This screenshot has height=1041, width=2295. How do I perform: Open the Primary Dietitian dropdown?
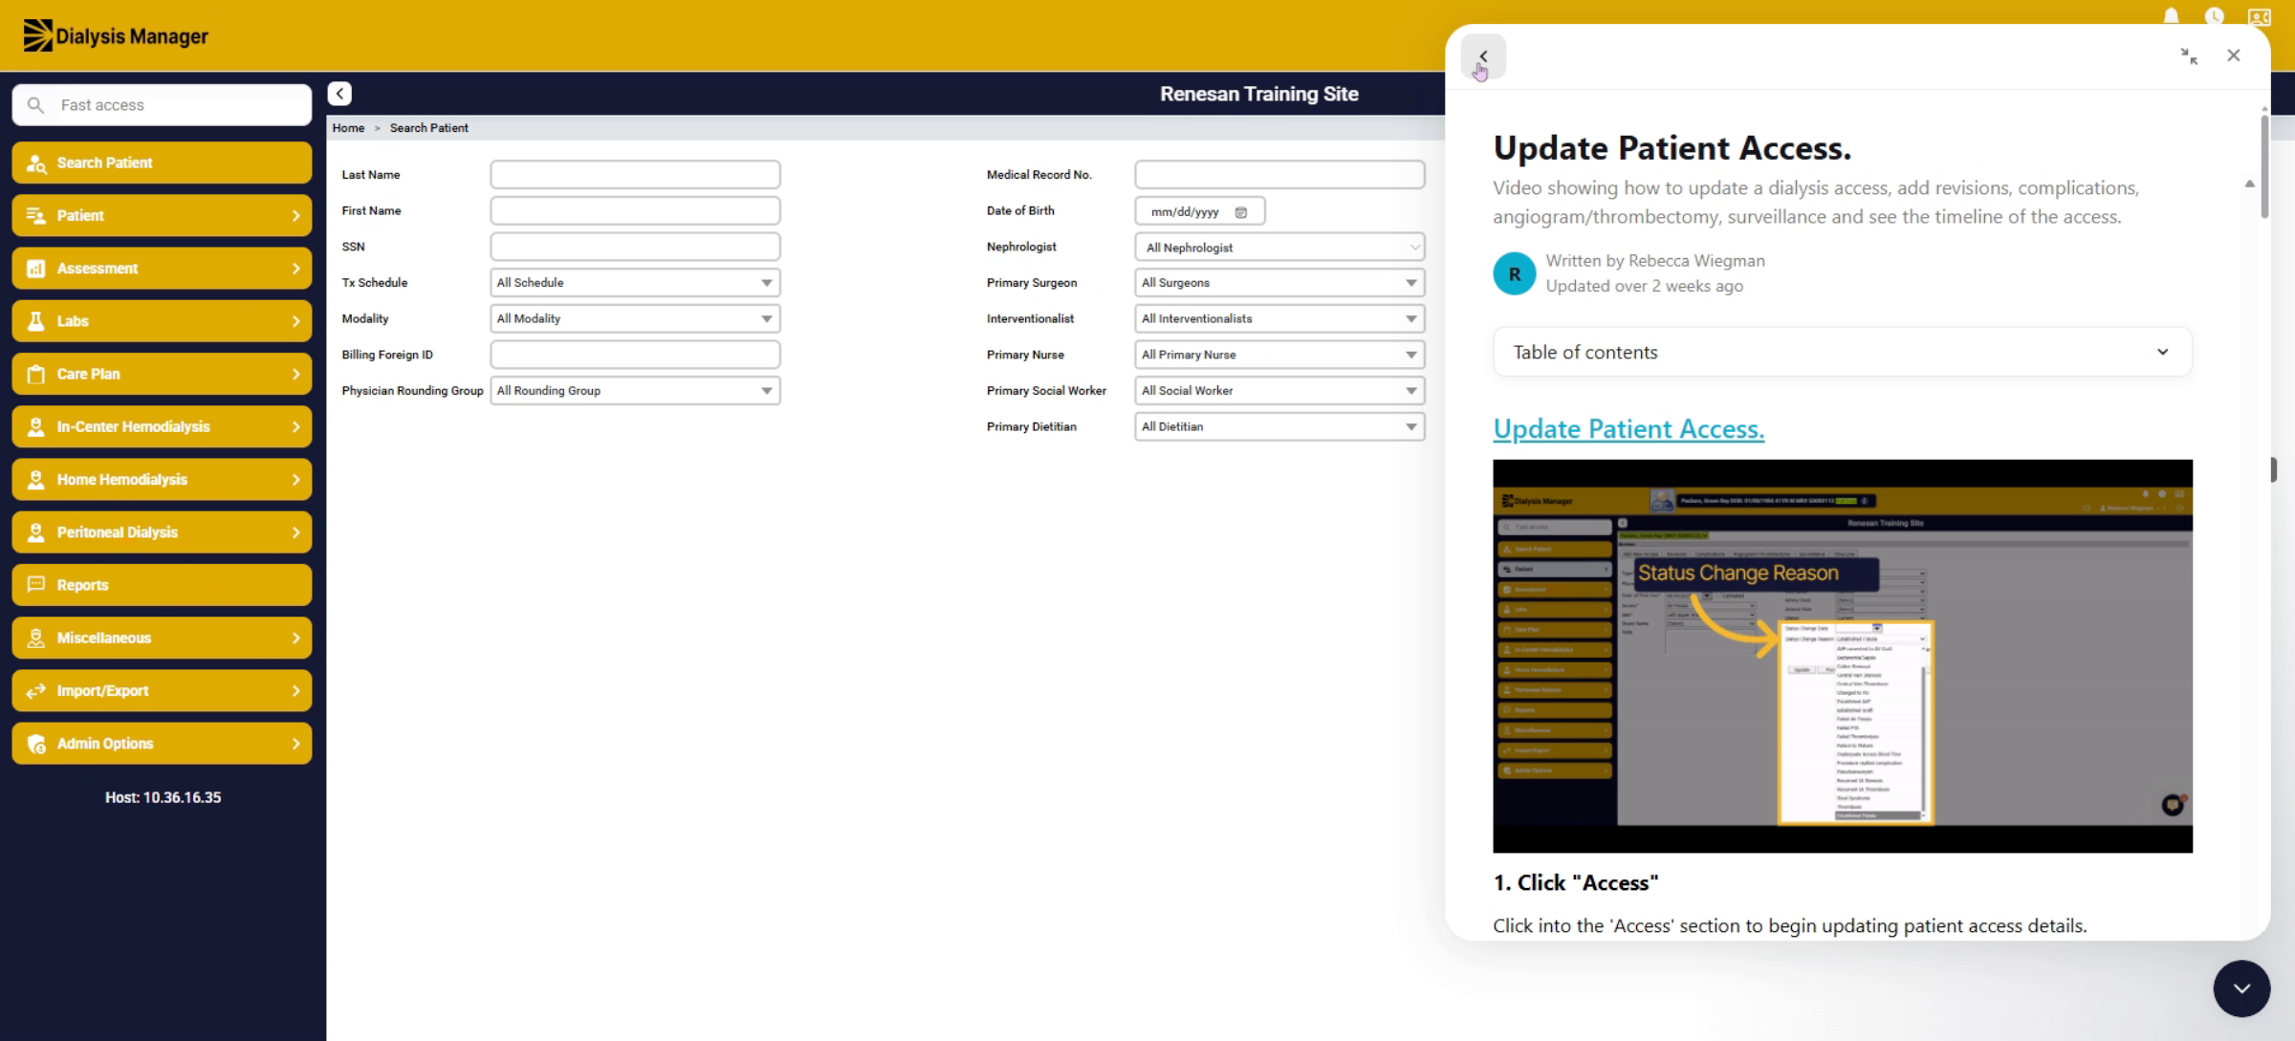pyautogui.click(x=1279, y=426)
